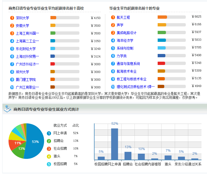Screen dimensions: 207x174
Task: Open the 安徽大学 link
Action: pyautogui.click(x=22, y=26)
